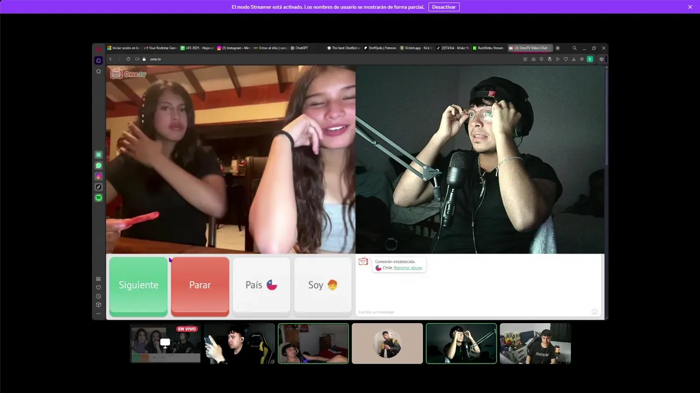Open the three-dots sidebar menu
Viewport: 700px width, 393px height.
(x=98, y=314)
